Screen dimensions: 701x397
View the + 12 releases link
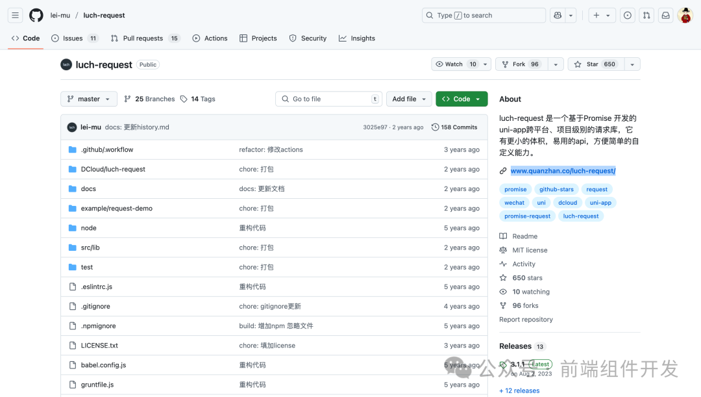(x=519, y=391)
